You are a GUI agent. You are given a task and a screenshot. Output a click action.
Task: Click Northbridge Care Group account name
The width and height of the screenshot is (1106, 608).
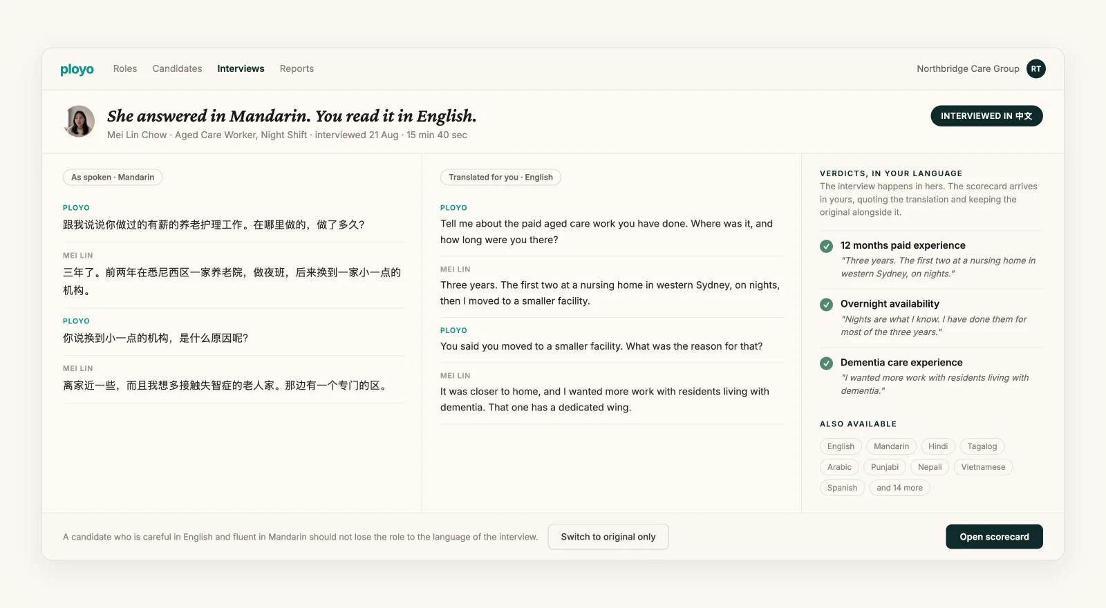tap(968, 68)
